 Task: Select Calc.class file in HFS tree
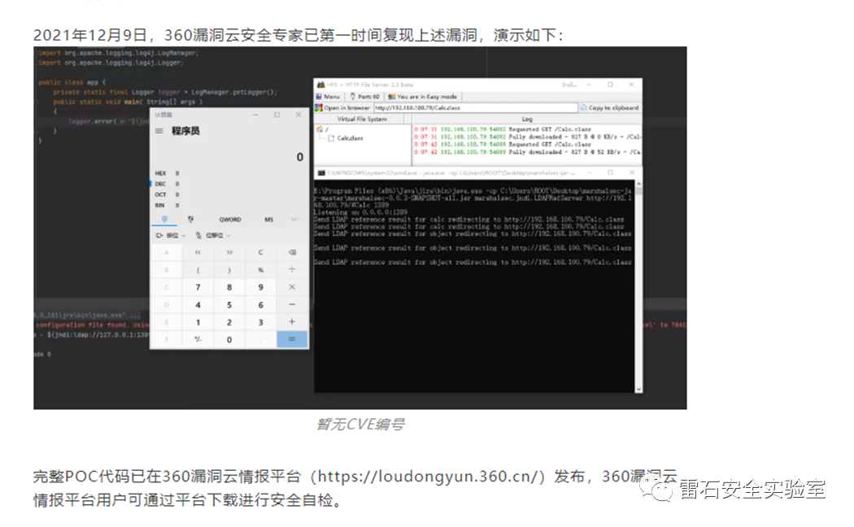[346, 138]
